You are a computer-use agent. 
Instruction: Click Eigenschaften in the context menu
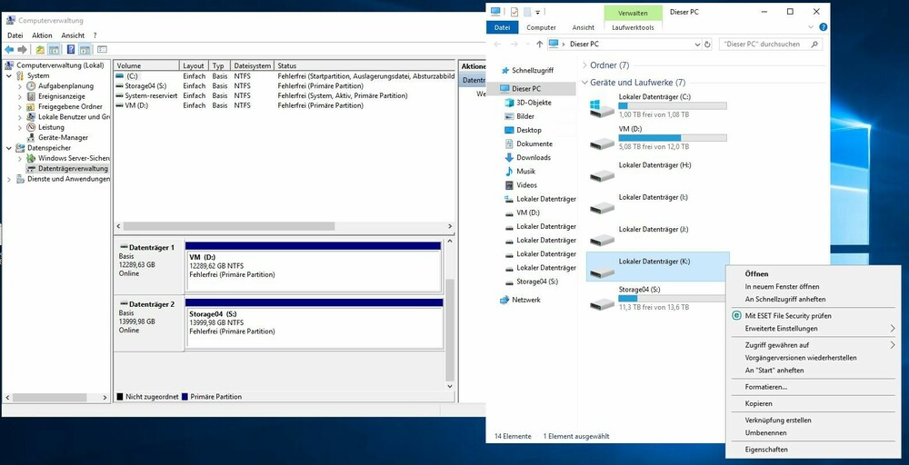(765, 450)
